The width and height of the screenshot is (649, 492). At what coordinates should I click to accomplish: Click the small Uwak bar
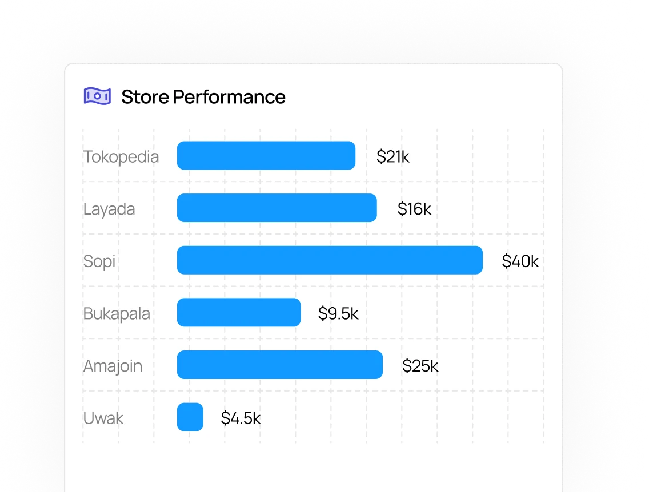(x=190, y=417)
